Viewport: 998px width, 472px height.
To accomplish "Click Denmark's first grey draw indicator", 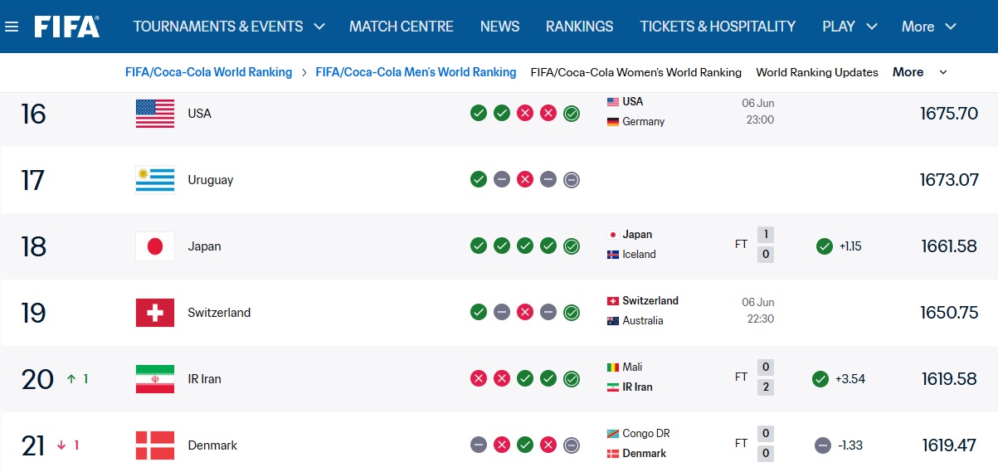I will pos(479,445).
